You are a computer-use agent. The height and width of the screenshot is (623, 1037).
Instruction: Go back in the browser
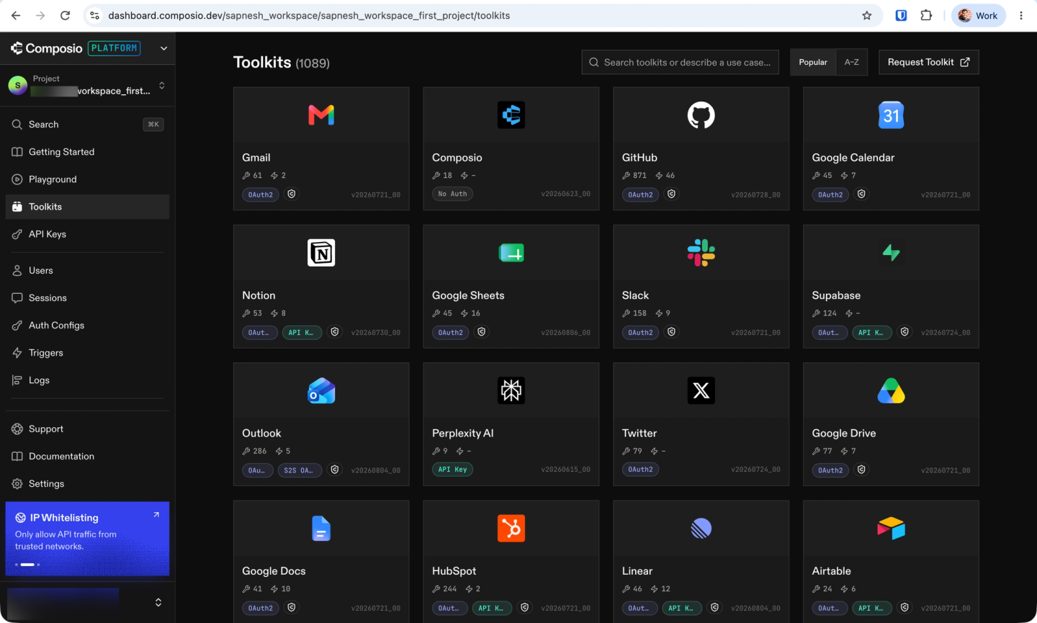pos(16,15)
